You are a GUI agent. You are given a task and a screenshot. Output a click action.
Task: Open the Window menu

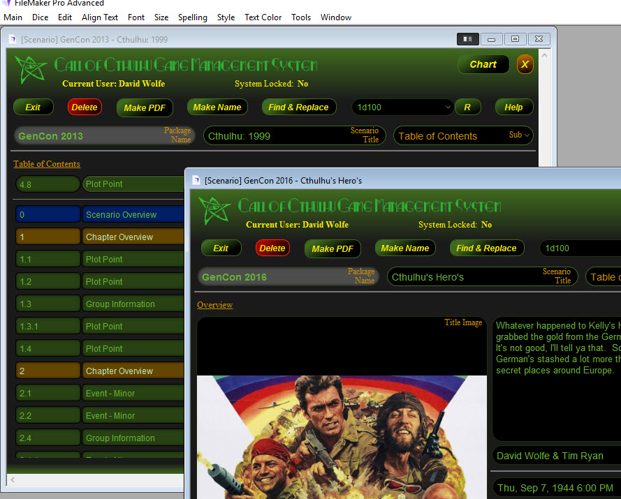point(336,17)
